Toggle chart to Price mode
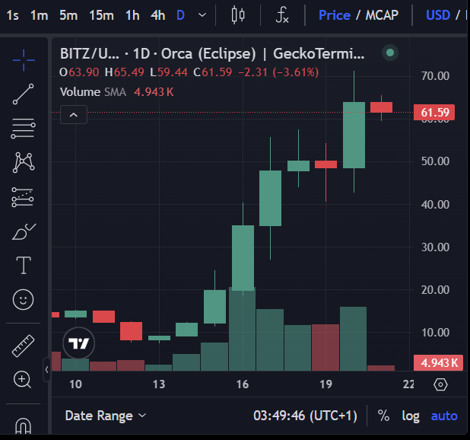The height and width of the screenshot is (440, 470). (335, 15)
